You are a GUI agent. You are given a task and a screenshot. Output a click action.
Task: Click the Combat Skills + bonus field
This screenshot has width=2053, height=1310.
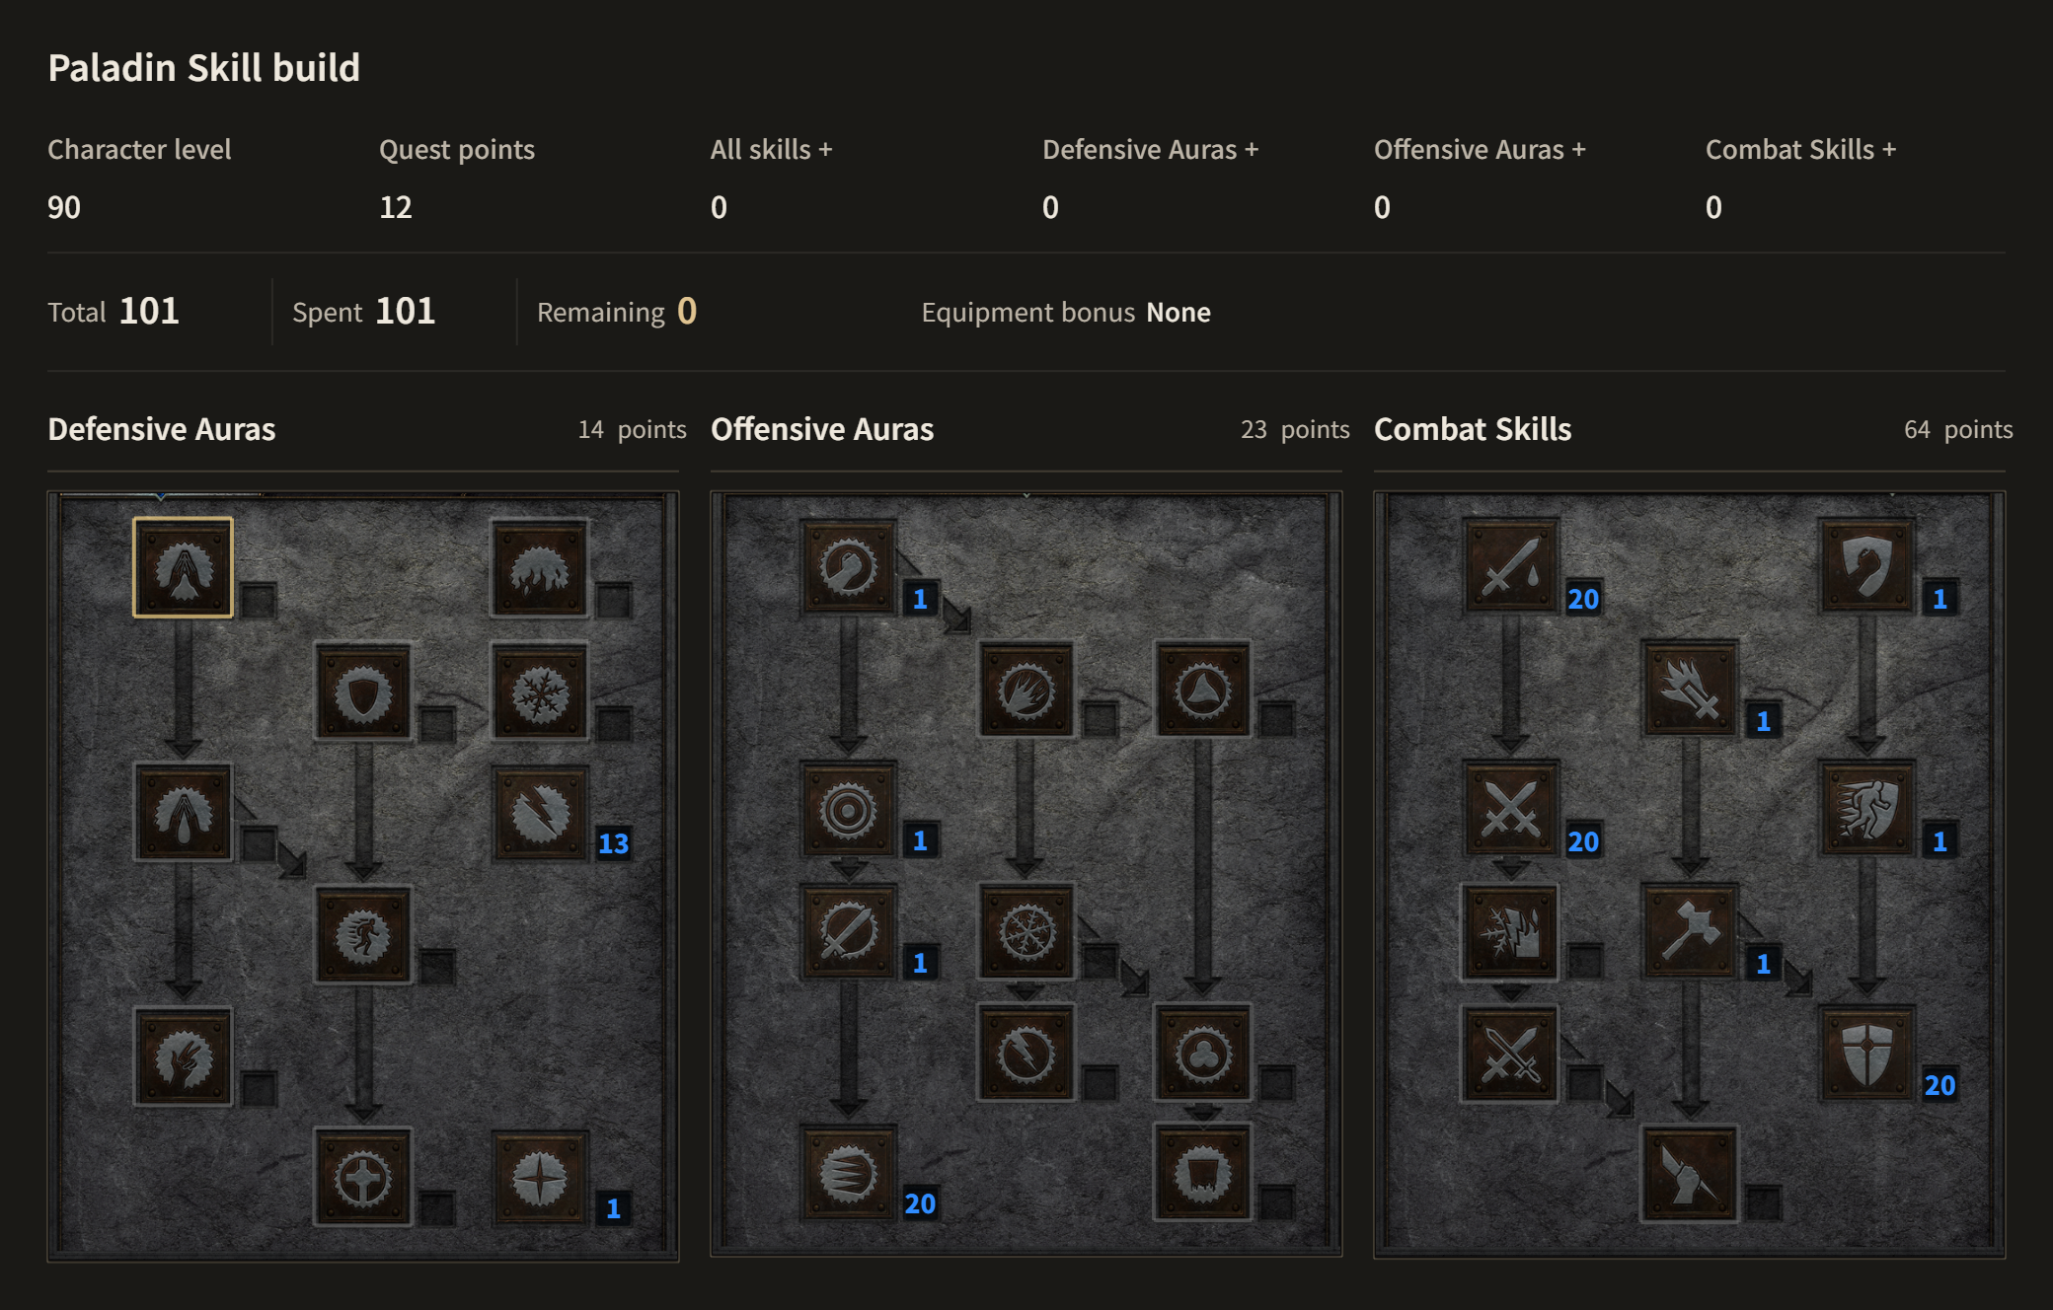1713,207
